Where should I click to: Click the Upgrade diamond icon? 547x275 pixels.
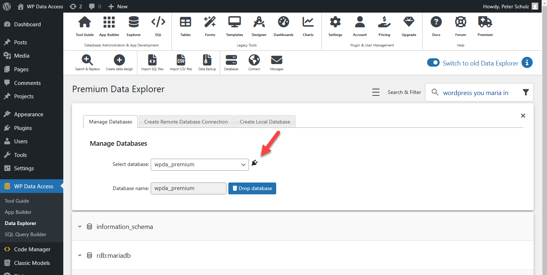coord(409,22)
